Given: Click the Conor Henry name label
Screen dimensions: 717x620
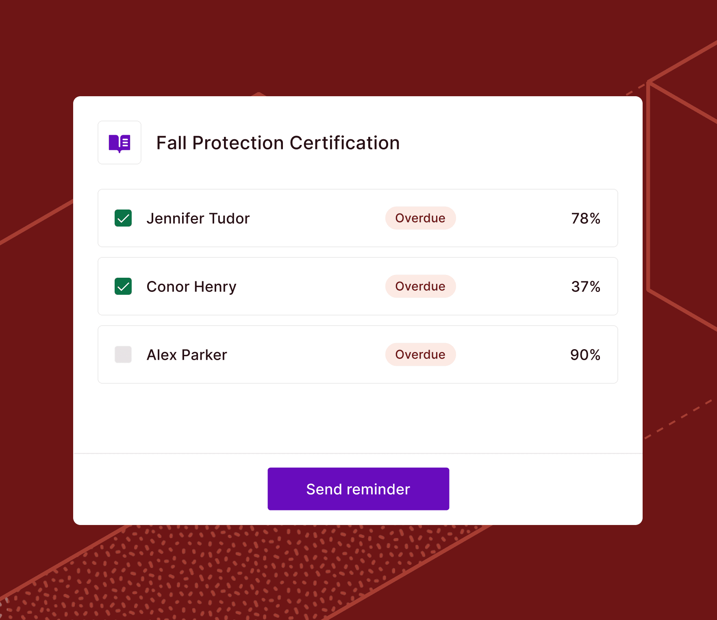Looking at the screenshot, I should pyautogui.click(x=191, y=287).
